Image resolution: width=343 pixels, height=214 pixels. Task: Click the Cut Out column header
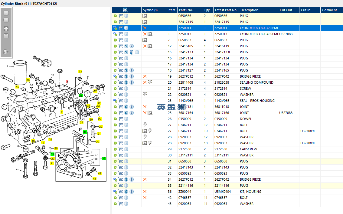(x=286, y=10)
